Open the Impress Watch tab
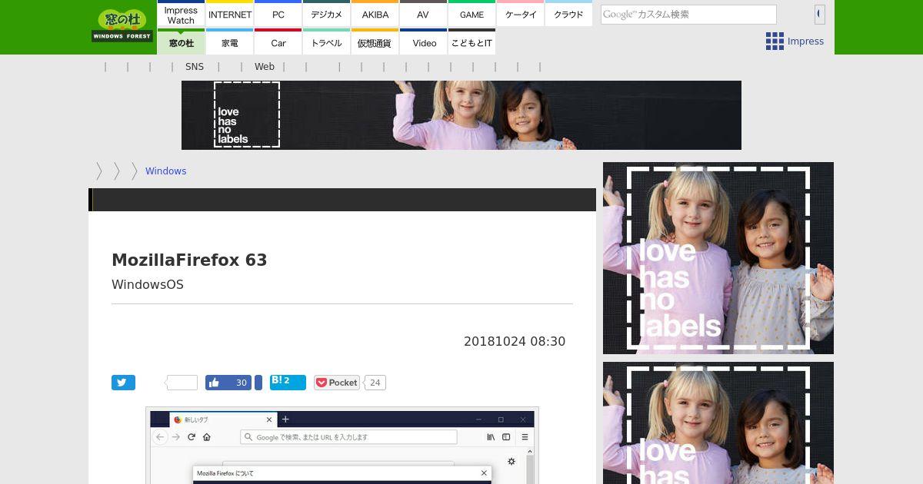The height and width of the screenshot is (484, 923). tap(181, 15)
